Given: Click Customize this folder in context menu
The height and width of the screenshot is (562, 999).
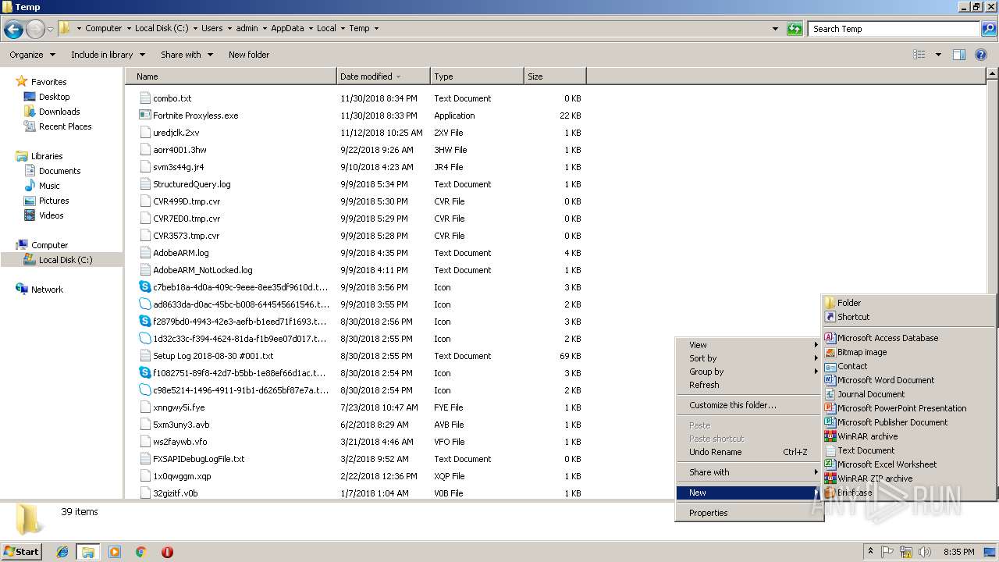Looking at the screenshot, I should click(749, 405).
